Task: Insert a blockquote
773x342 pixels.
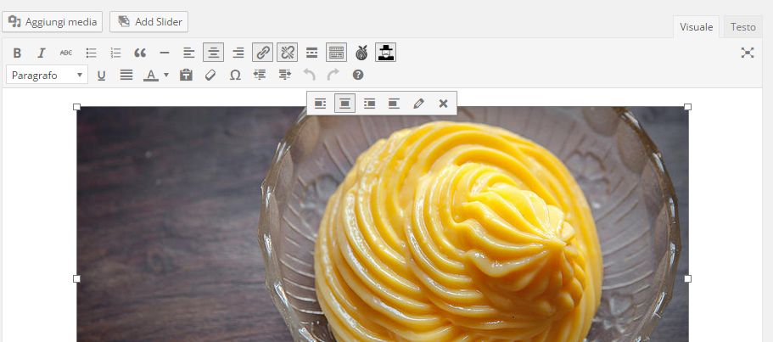Action: pos(140,53)
